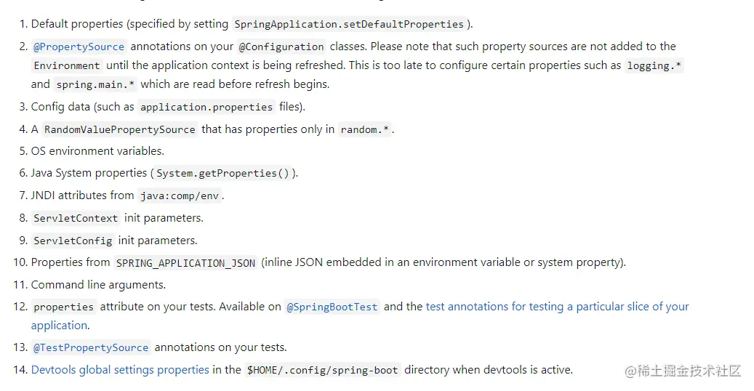The height and width of the screenshot is (391, 754).
Task: Click the @SpringBootTest link
Action: 332,307
